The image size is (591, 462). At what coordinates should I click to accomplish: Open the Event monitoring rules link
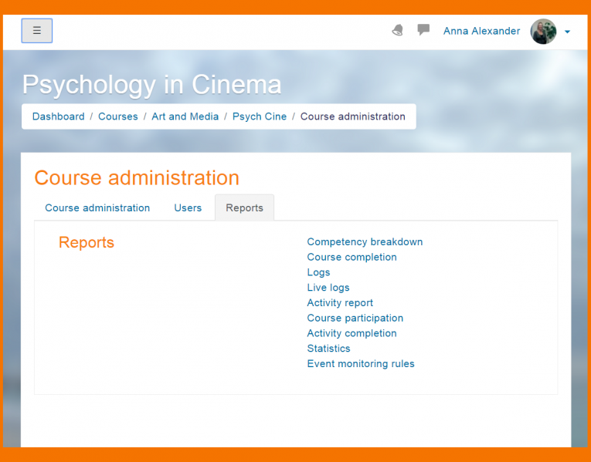[x=360, y=364]
